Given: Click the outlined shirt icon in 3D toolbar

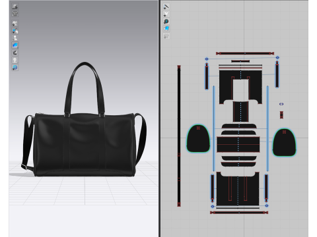Looking at the screenshot, I should pos(15,14).
